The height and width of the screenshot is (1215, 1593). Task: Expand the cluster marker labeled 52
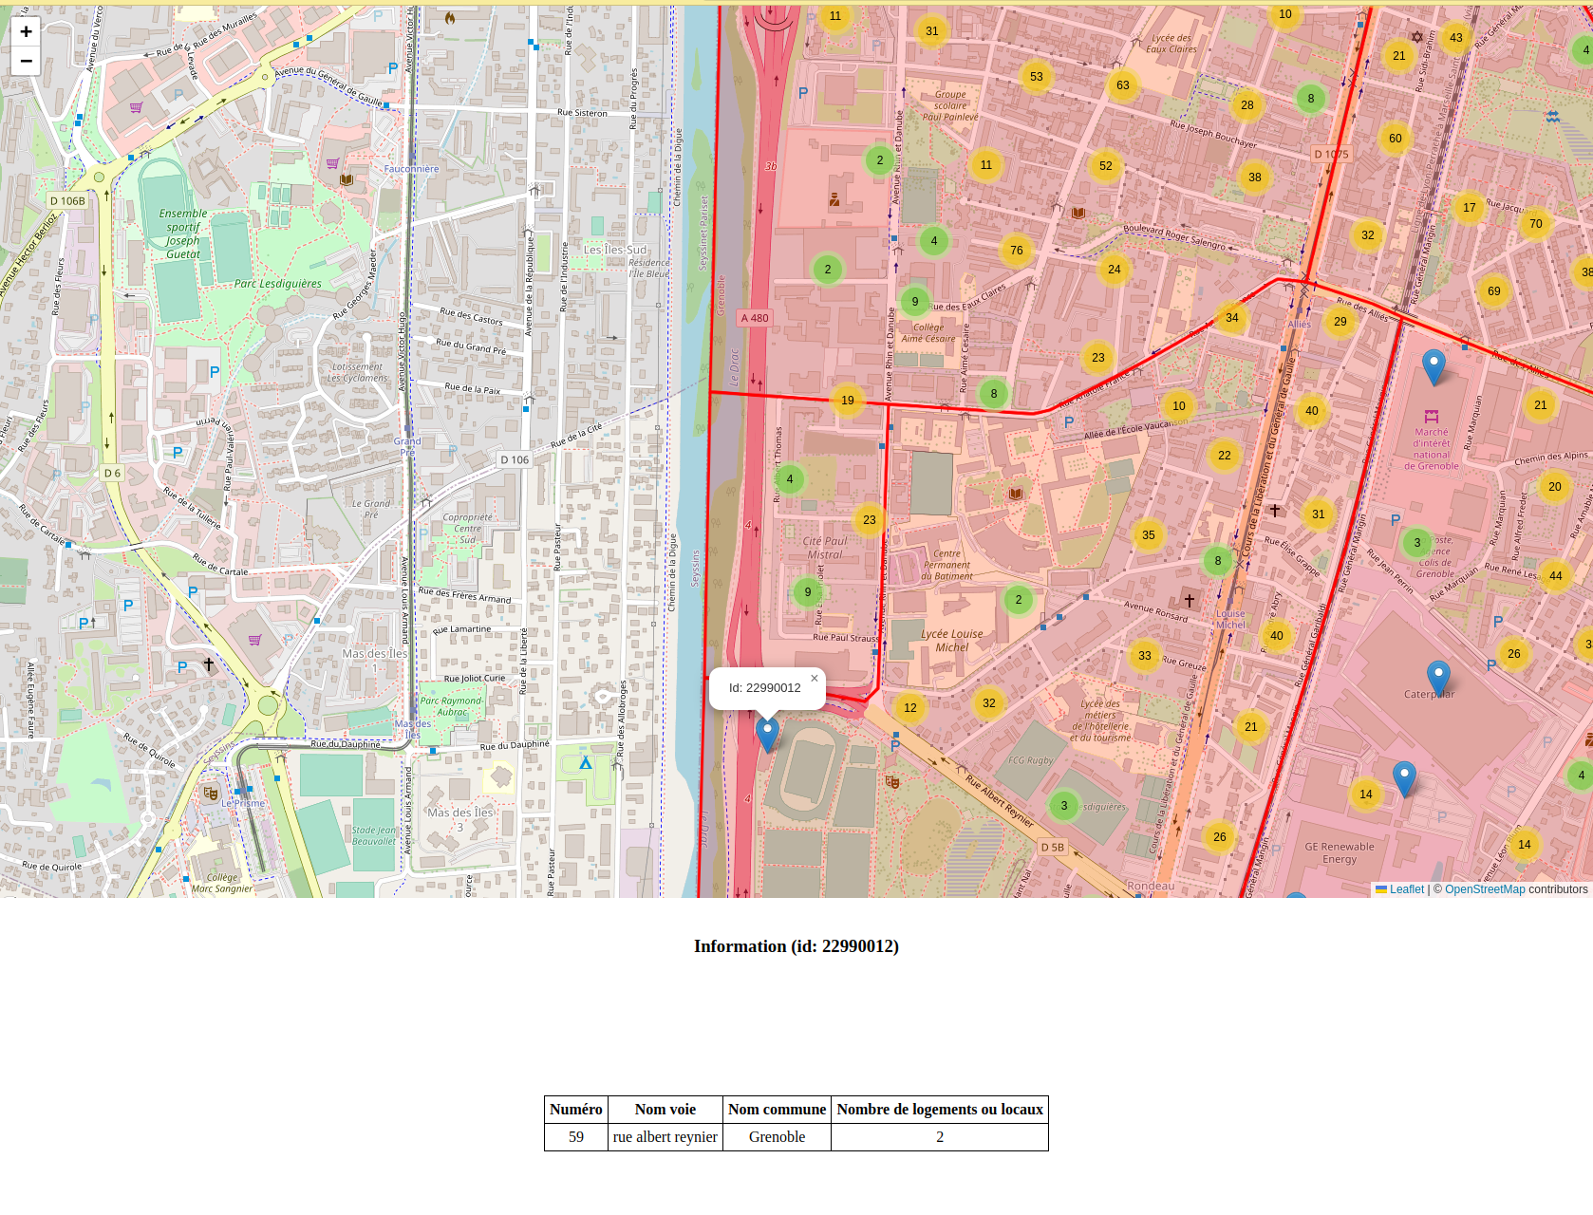1106,166
